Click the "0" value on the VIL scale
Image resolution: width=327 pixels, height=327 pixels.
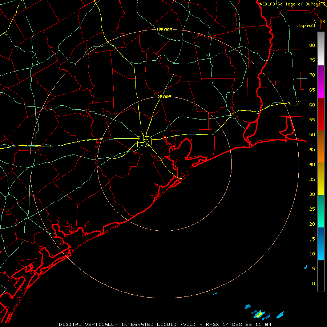pyautogui.click(x=314, y=284)
